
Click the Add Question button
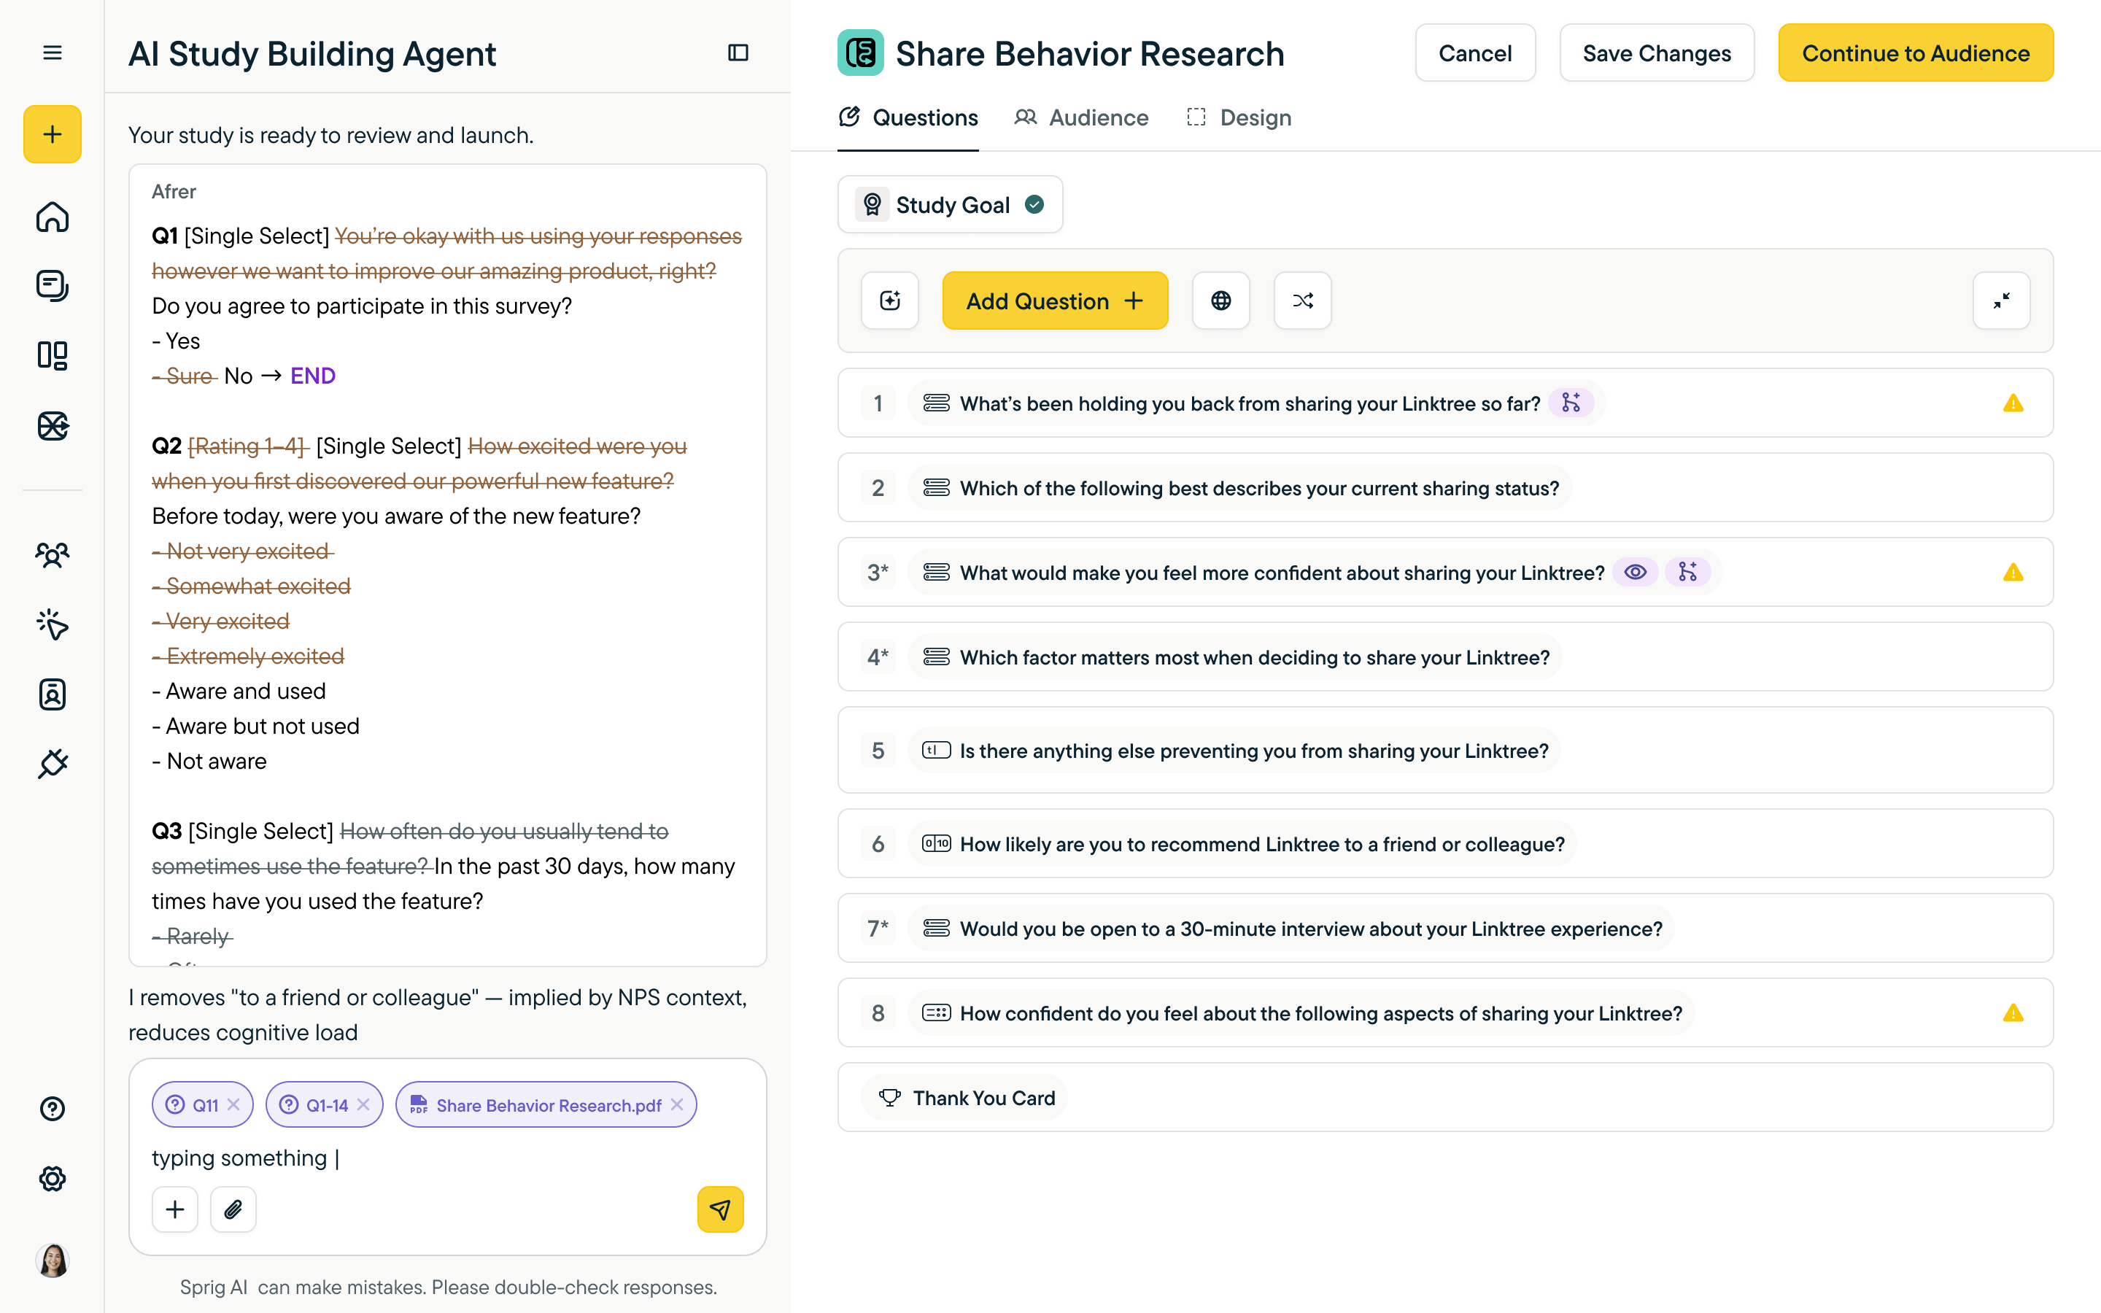[x=1055, y=301]
